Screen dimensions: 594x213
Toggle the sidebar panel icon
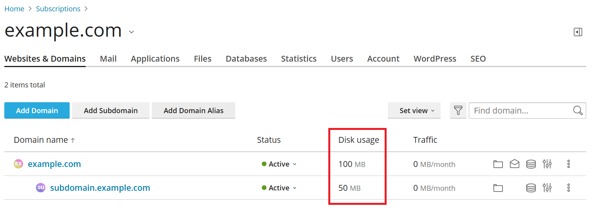tap(578, 32)
